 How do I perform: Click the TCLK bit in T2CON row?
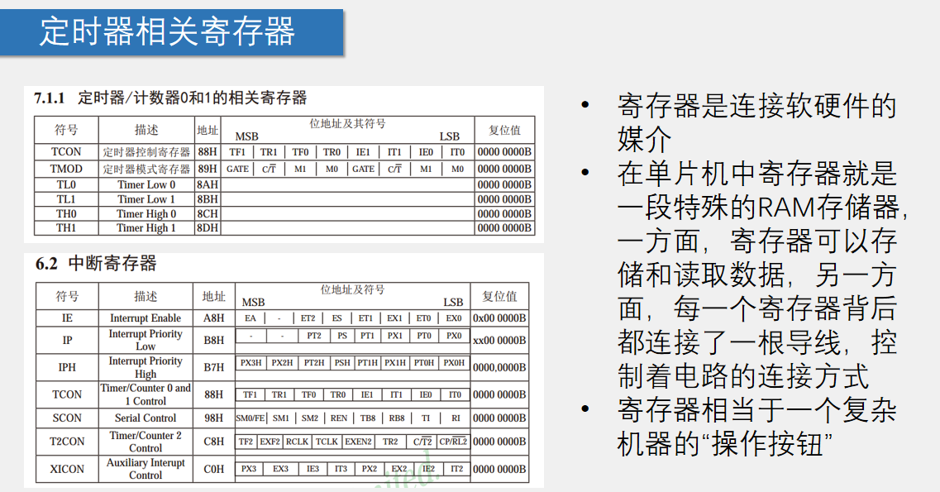click(327, 442)
